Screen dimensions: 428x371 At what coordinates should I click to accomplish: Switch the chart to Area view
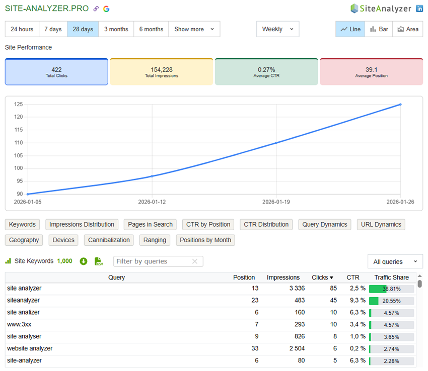point(408,29)
